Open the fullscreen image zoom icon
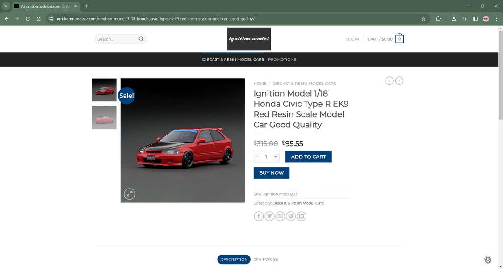The image size is (503, 269). pos(130,193)
